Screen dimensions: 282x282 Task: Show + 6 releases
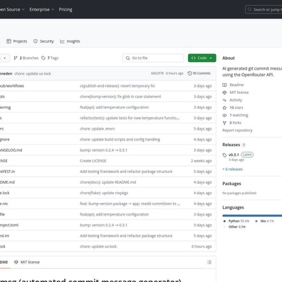232,169
